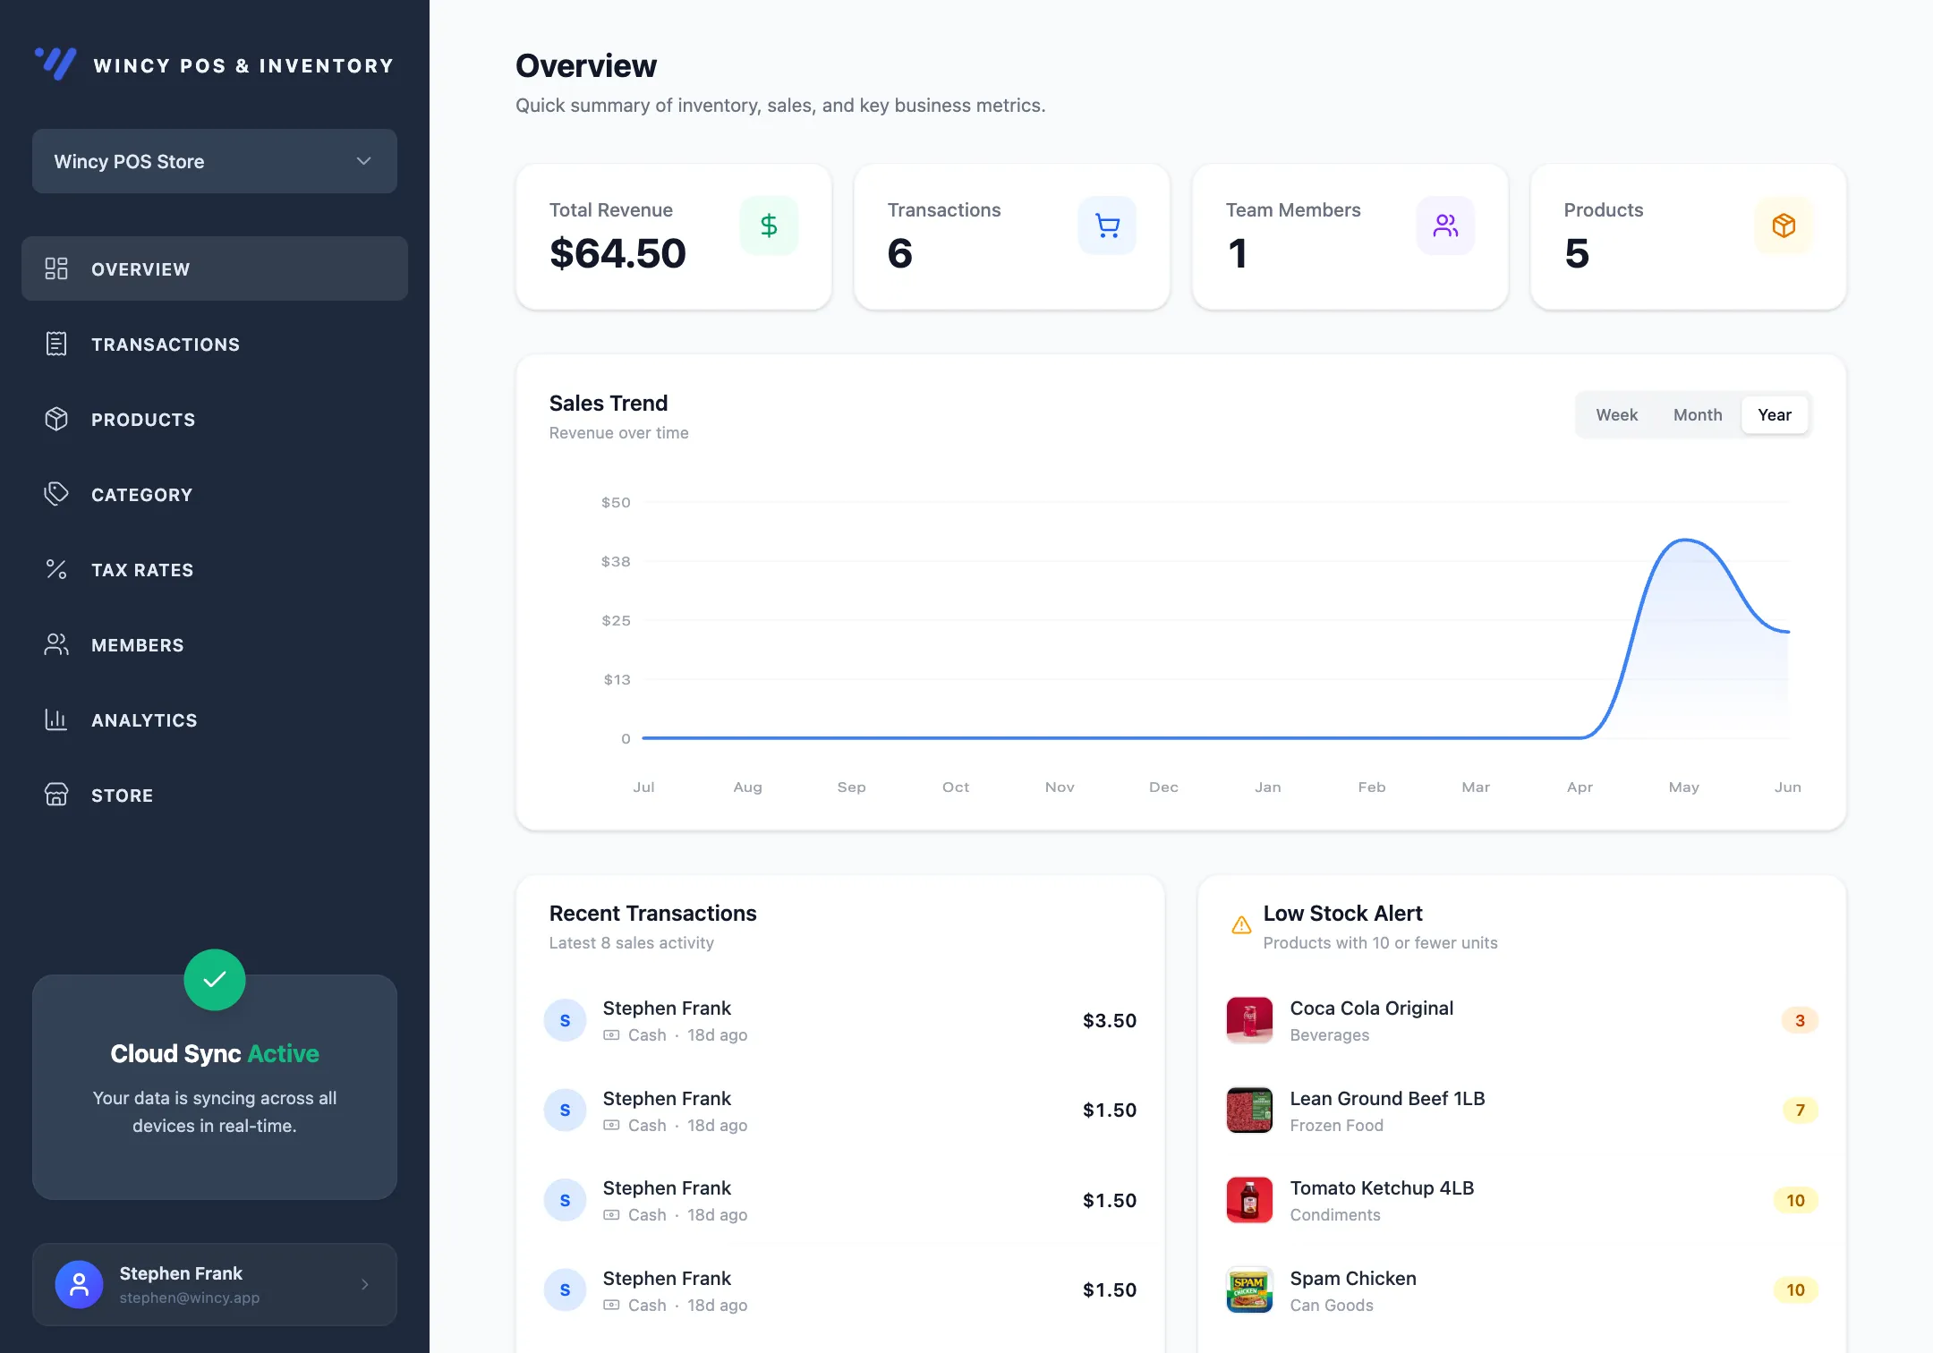Click the Lean Ground Beef 1LB name

pyautogui.click(x=1387, y=1098)
